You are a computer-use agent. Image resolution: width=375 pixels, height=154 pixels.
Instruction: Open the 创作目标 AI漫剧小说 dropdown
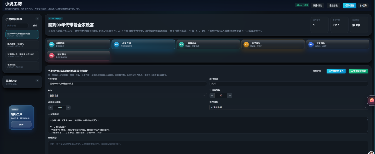click(289, 108)
